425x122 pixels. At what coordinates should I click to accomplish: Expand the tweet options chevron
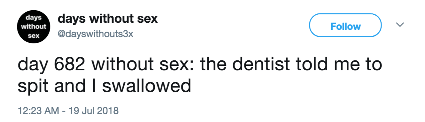tap(400, 25)
